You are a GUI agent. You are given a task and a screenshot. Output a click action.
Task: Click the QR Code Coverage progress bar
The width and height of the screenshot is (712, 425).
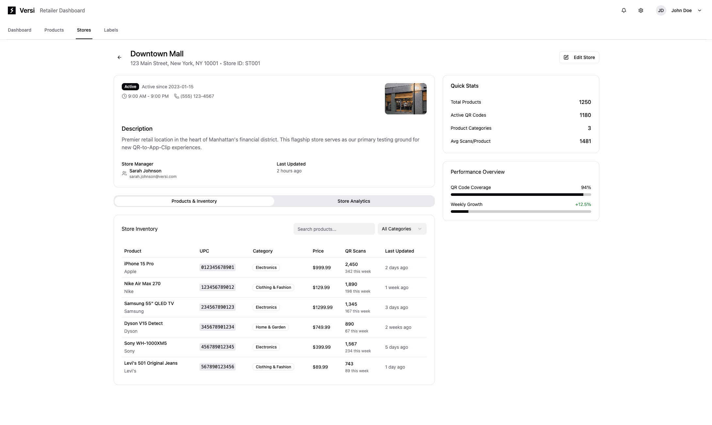pos(521,195)
